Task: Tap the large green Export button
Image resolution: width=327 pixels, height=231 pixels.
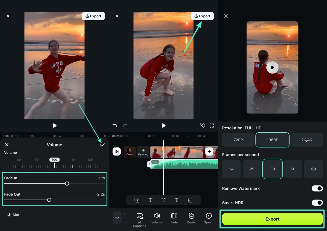Action: 272,219
